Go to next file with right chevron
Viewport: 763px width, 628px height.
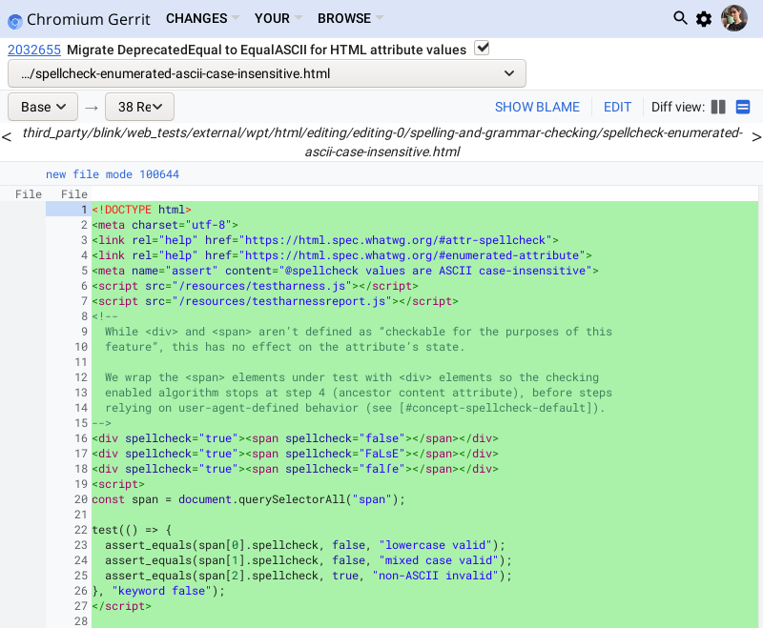pyautogui.click(x=756, y=137)
